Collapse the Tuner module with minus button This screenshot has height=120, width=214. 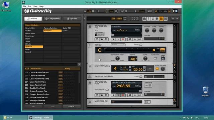coord(175,44)
